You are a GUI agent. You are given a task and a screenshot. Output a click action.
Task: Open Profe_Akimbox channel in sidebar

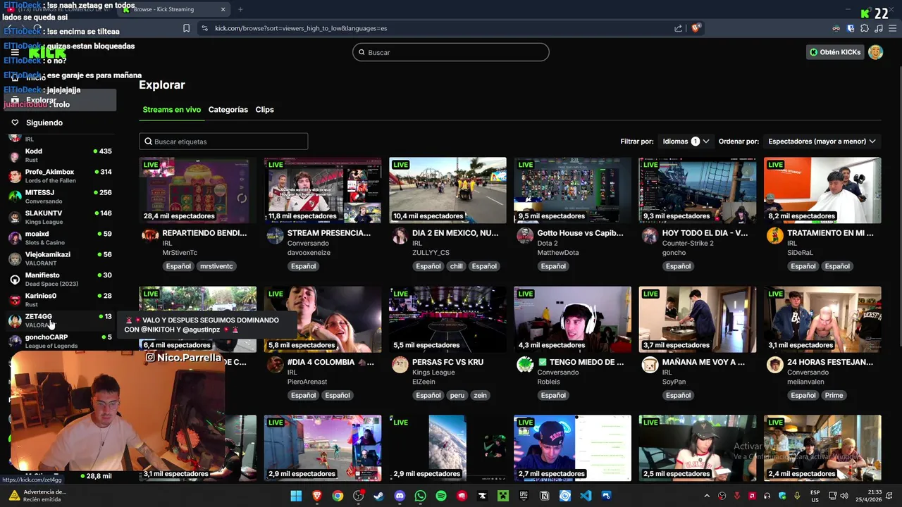click(60, 176)
